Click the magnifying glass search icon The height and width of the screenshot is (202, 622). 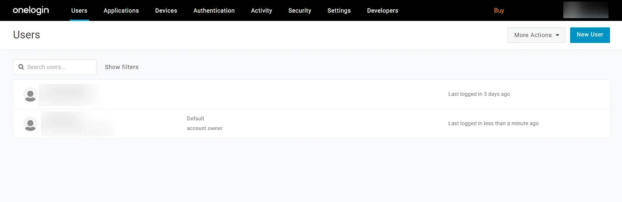tap(21, 67)
